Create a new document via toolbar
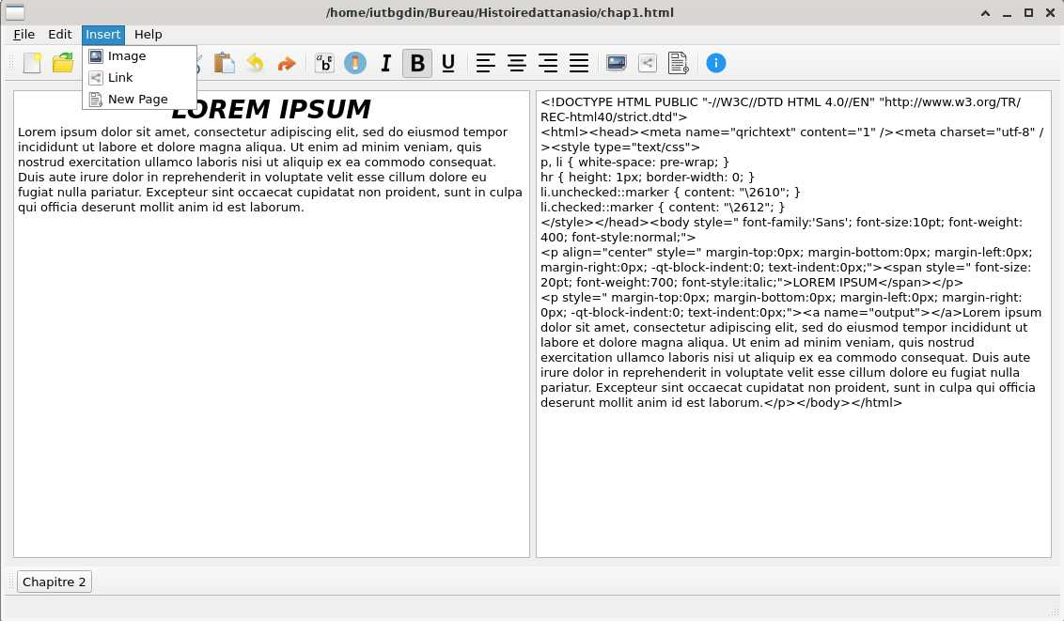The height and width of the screenshot is (621, 1064). (x=32, y=63)
